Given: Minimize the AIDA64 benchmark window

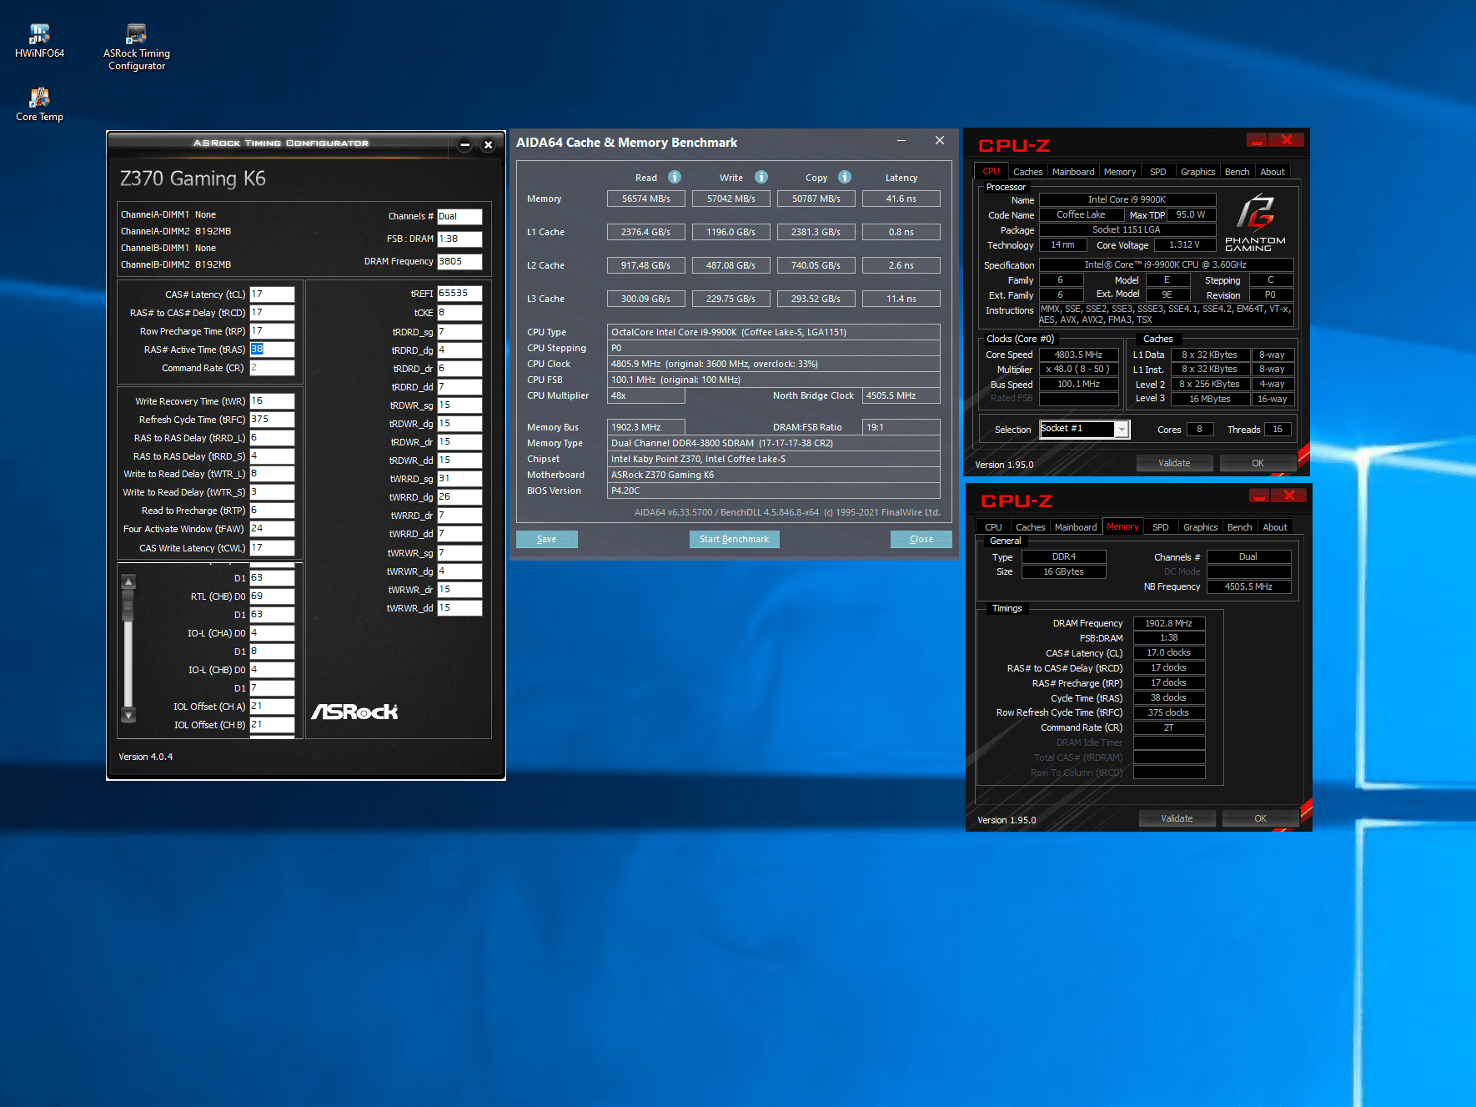Looking at the screenshot, I should [x=901, y=141].
